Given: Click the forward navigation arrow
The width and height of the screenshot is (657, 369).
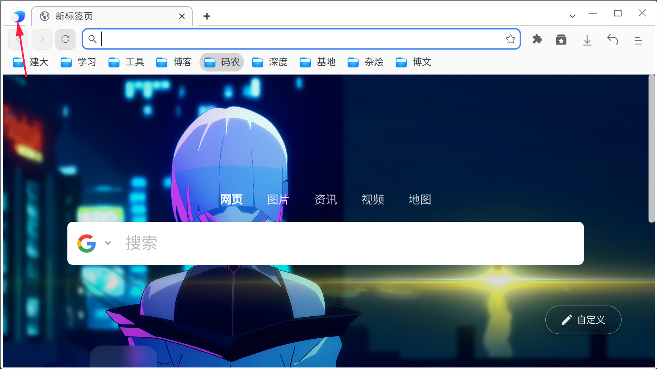Looking at the screenshot, I should (42, 39).
